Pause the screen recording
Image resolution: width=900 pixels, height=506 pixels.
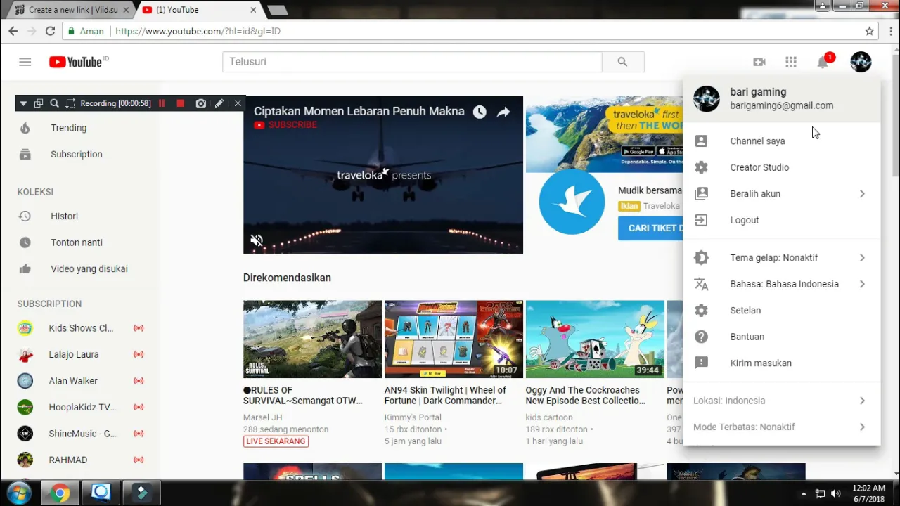tap(162, 103)
